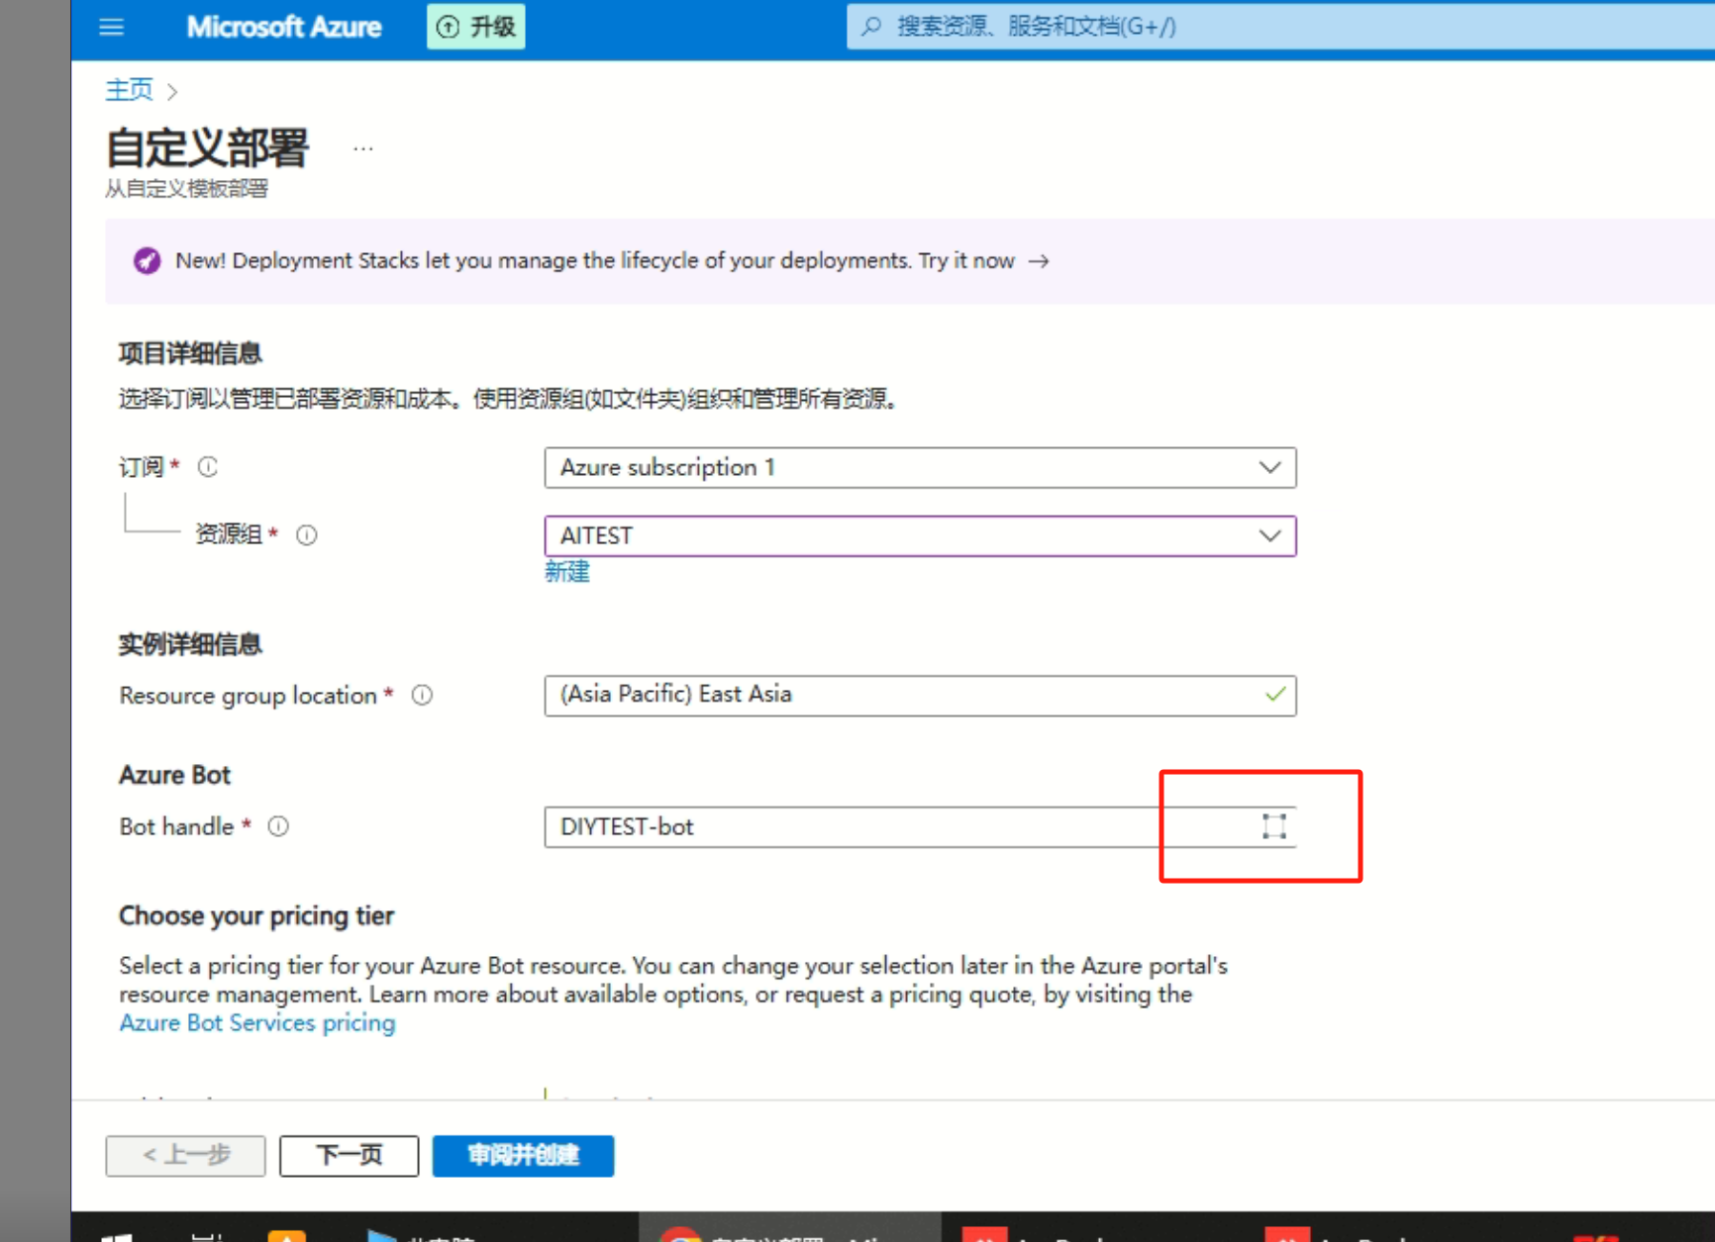This screenshot has width=1715, height=1242.
Task: Click the 升级 upgrade button
Action: (476, 27)
